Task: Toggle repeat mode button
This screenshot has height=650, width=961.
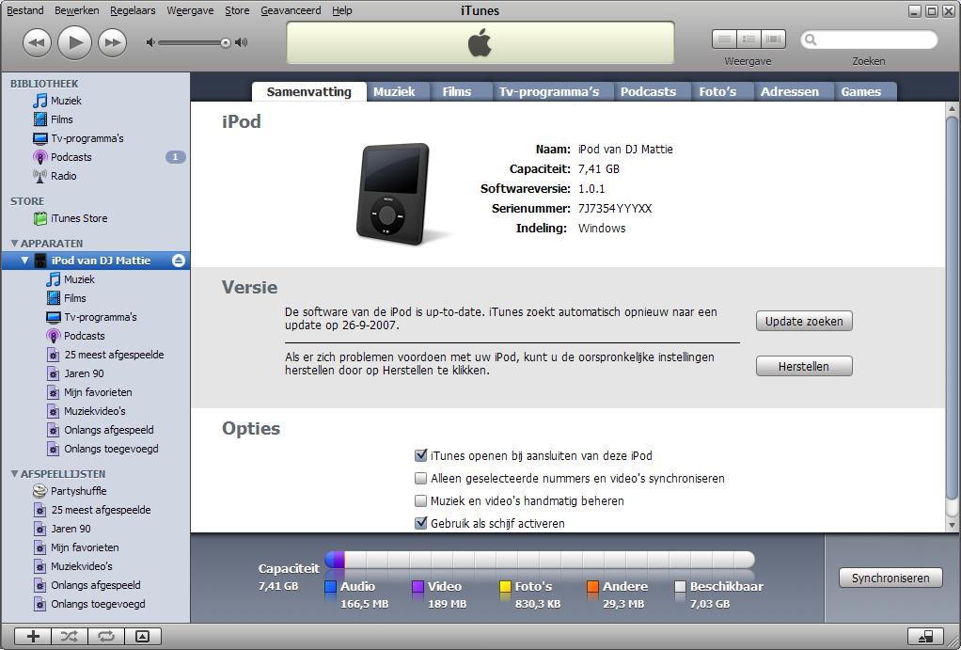Action: [106, 637]
